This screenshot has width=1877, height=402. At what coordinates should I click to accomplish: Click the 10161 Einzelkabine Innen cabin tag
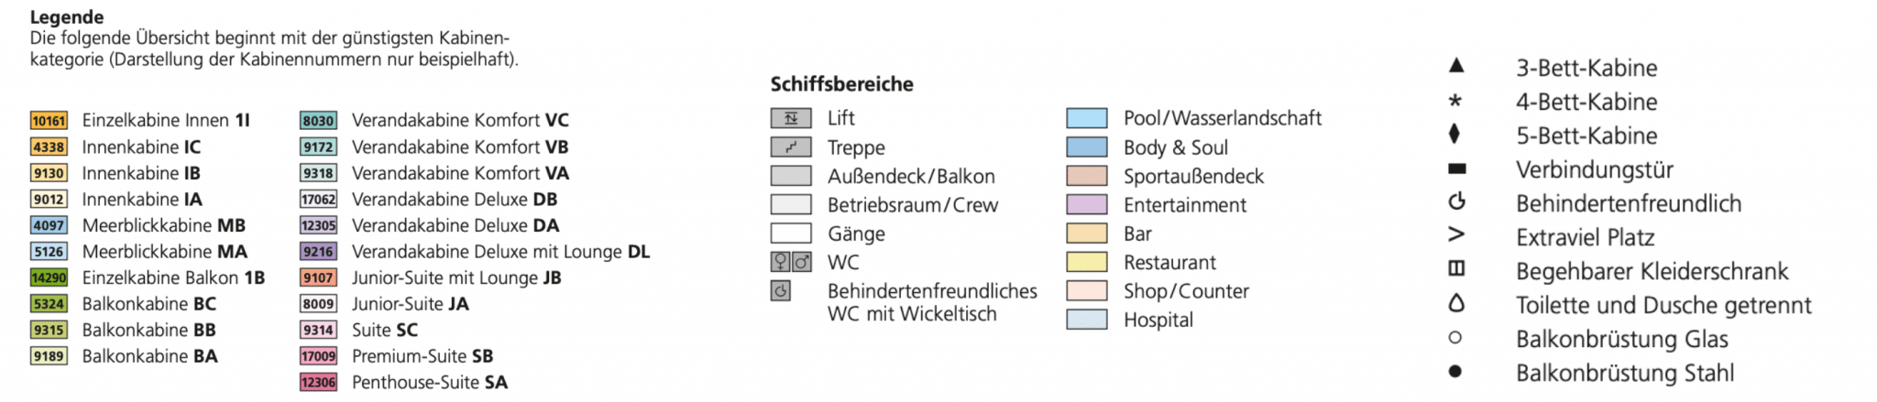click(49, 121)
